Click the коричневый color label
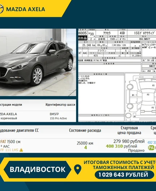156x191 pixels. [x=9, y=118]
